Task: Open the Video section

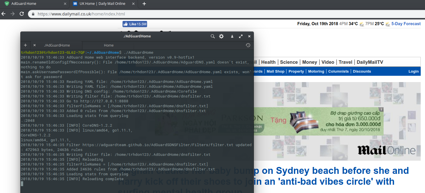Action: pyautogui.click(x=328, y=62)
